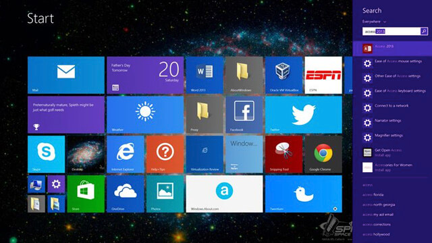Choose the plain "access" search suggestion

click(367, 185)
